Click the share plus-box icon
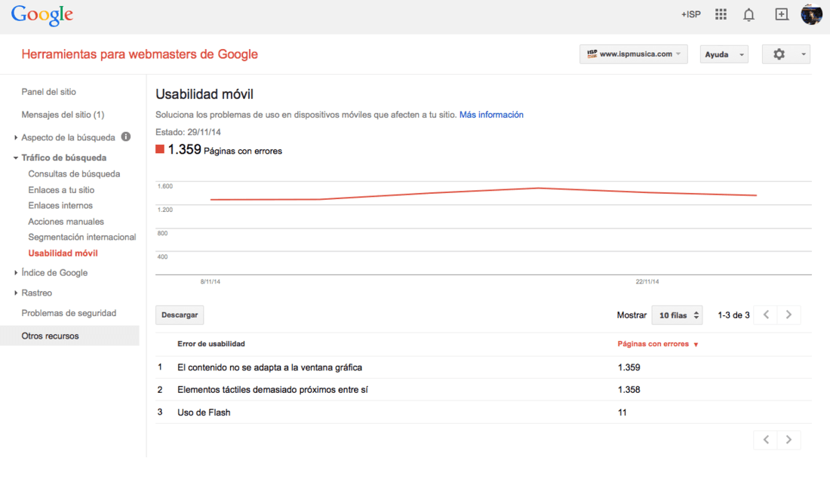The height and width of the screenshot is (497, 830). (781, 14)
